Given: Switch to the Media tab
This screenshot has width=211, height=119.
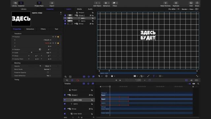Looking at the screenshot, I should click(x=79, y=9).
